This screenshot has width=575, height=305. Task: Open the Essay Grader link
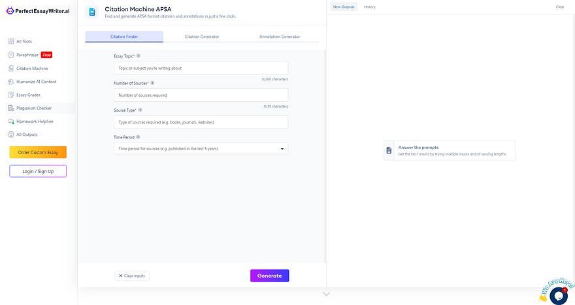pos(28,95)
